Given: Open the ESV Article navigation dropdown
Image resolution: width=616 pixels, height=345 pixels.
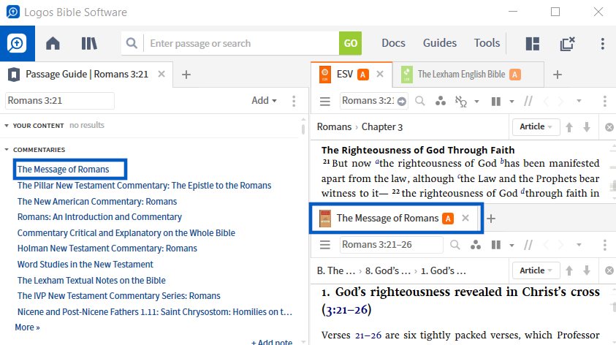Looking at the screenshot, I should [536, 127].
